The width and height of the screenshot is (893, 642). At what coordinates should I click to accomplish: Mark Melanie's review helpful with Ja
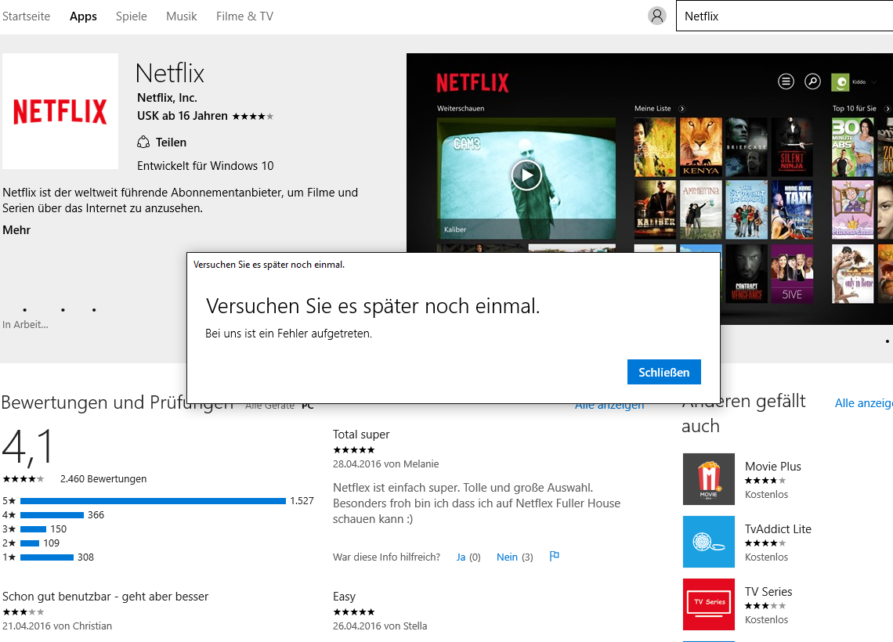(461, 557)
